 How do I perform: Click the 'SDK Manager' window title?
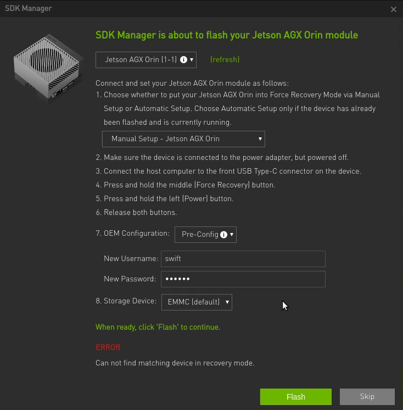(29, 8)
